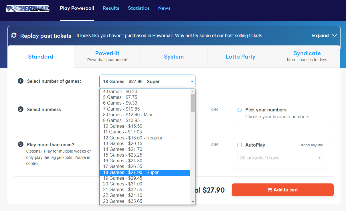Open the All jackpots / draws dropdown
Screen dimensions: 346x216
tap(280, 158)
